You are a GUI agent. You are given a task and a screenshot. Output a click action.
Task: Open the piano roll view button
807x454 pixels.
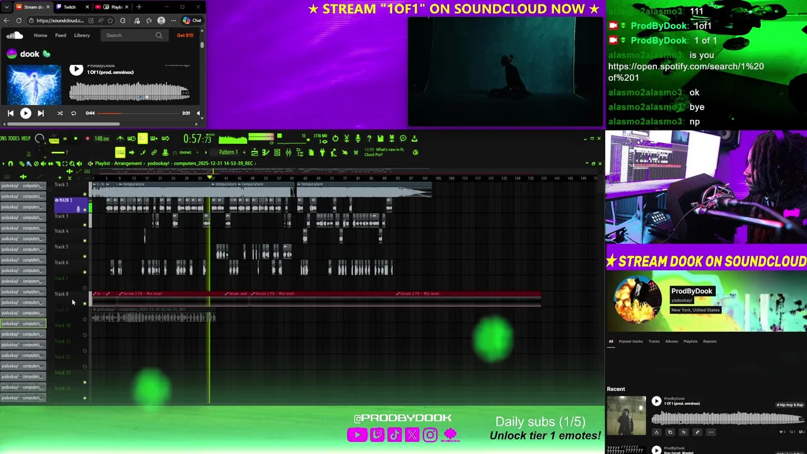tap(266, 153)
